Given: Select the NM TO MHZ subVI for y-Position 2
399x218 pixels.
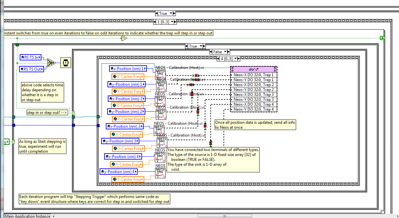Looking at the screenshot, I should [x=161, y=115].
